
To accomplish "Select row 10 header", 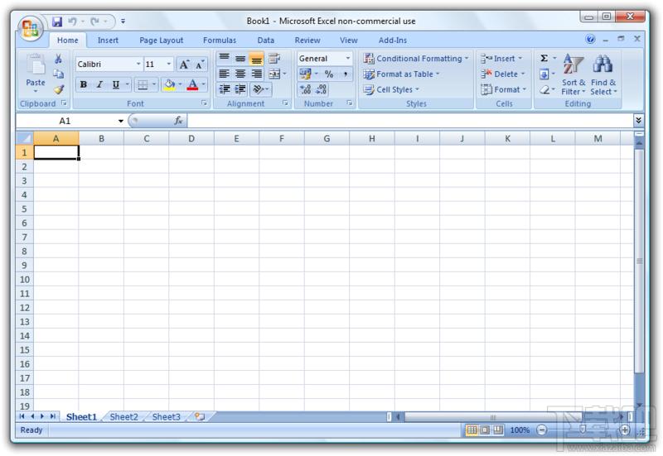I will [25, 280].
